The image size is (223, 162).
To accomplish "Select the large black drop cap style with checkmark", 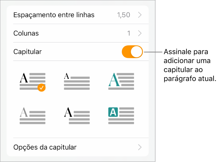I will [32, 81].
